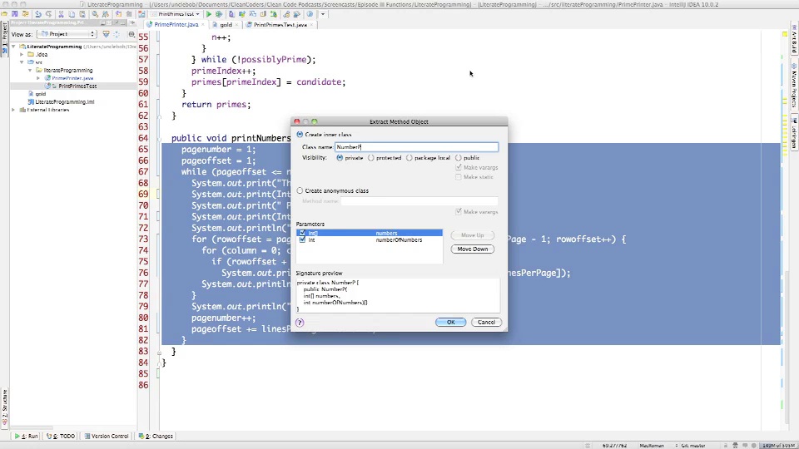Open the Structure side panel tab
Viewport: 799px width, 449px height.
[x=5, y=407]
